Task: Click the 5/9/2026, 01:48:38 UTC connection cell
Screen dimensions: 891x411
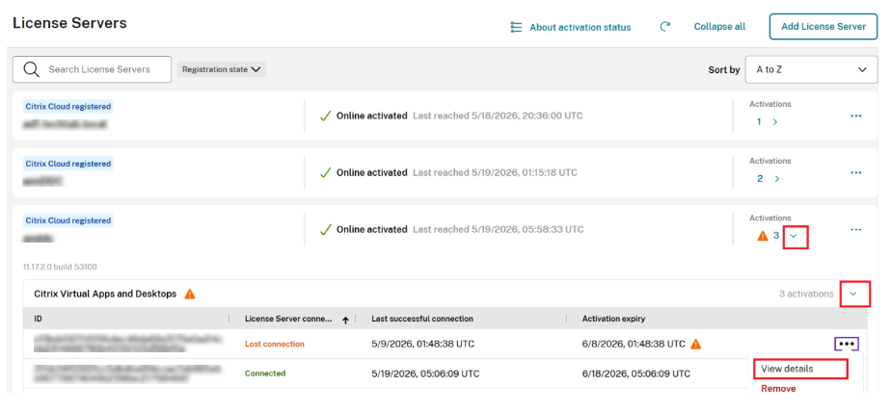Action: coord(422,345)
